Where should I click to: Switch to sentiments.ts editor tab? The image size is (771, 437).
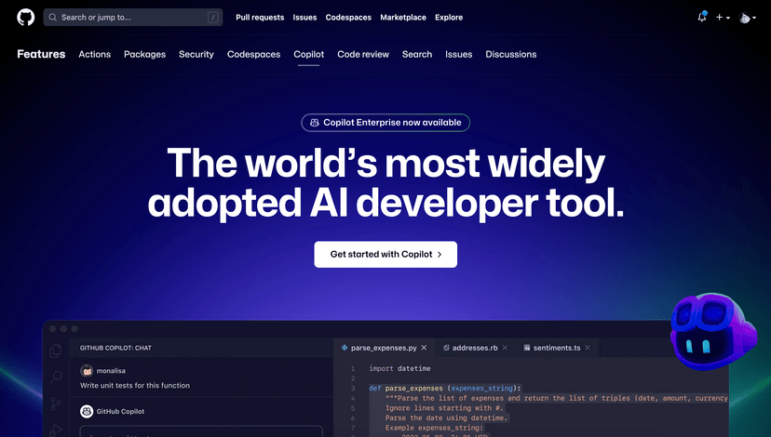click(x=557, y=348)
